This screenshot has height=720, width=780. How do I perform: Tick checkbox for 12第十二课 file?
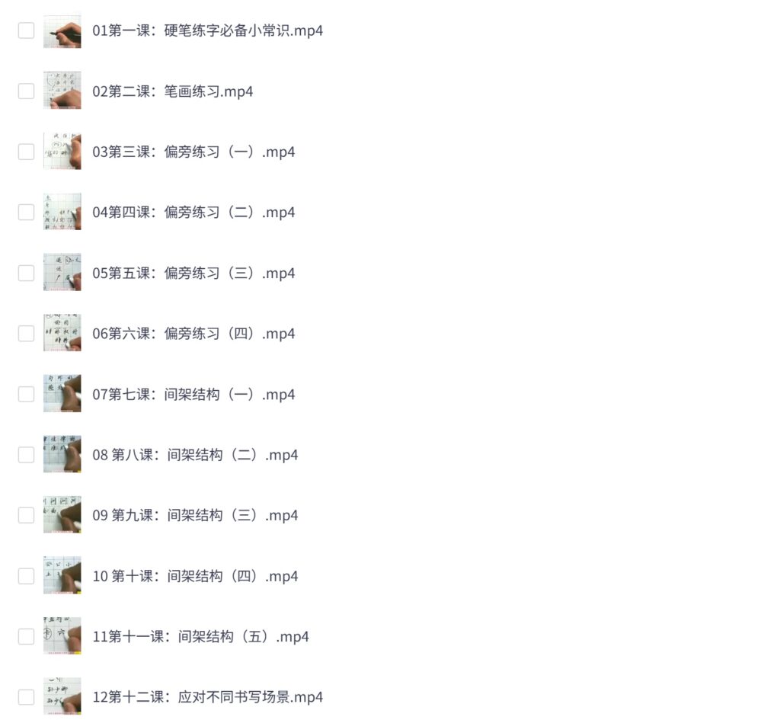27,696
